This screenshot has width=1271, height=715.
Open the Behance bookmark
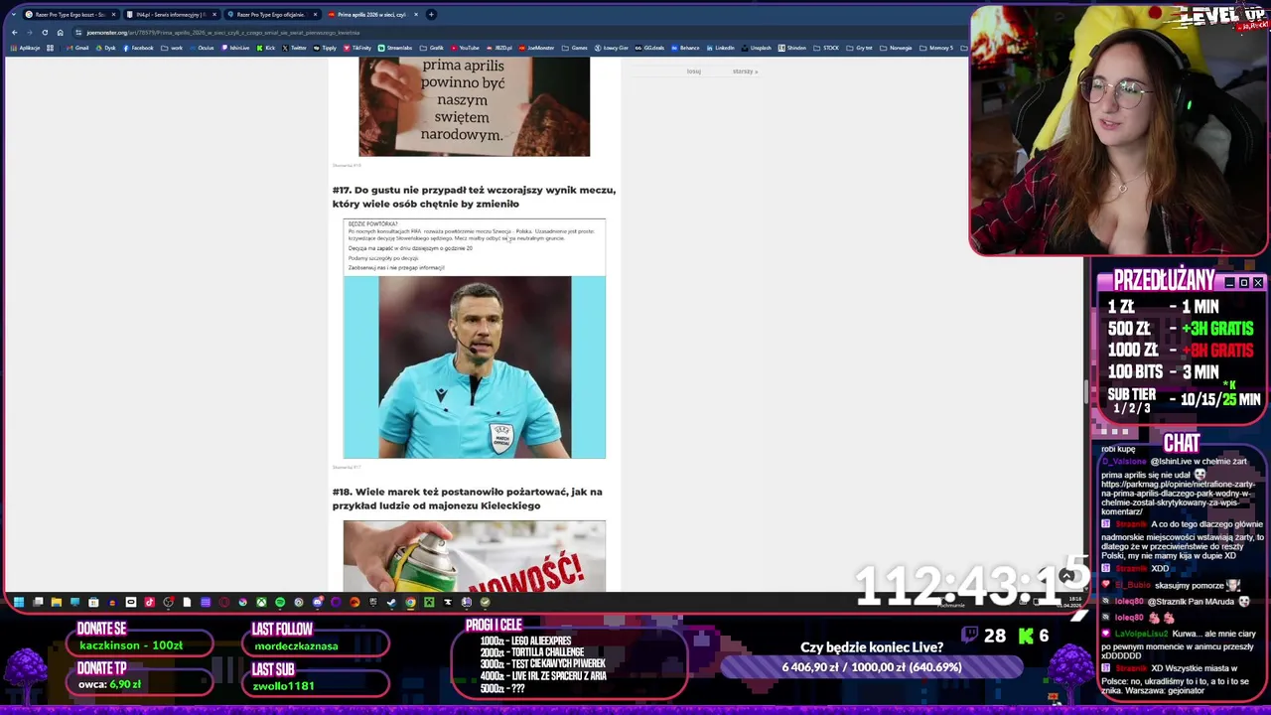click(684, 48)
